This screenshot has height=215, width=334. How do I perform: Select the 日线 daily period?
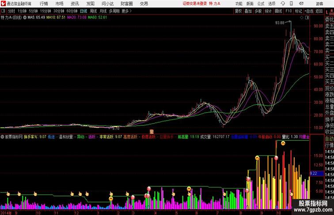click(x=83, y=11)
